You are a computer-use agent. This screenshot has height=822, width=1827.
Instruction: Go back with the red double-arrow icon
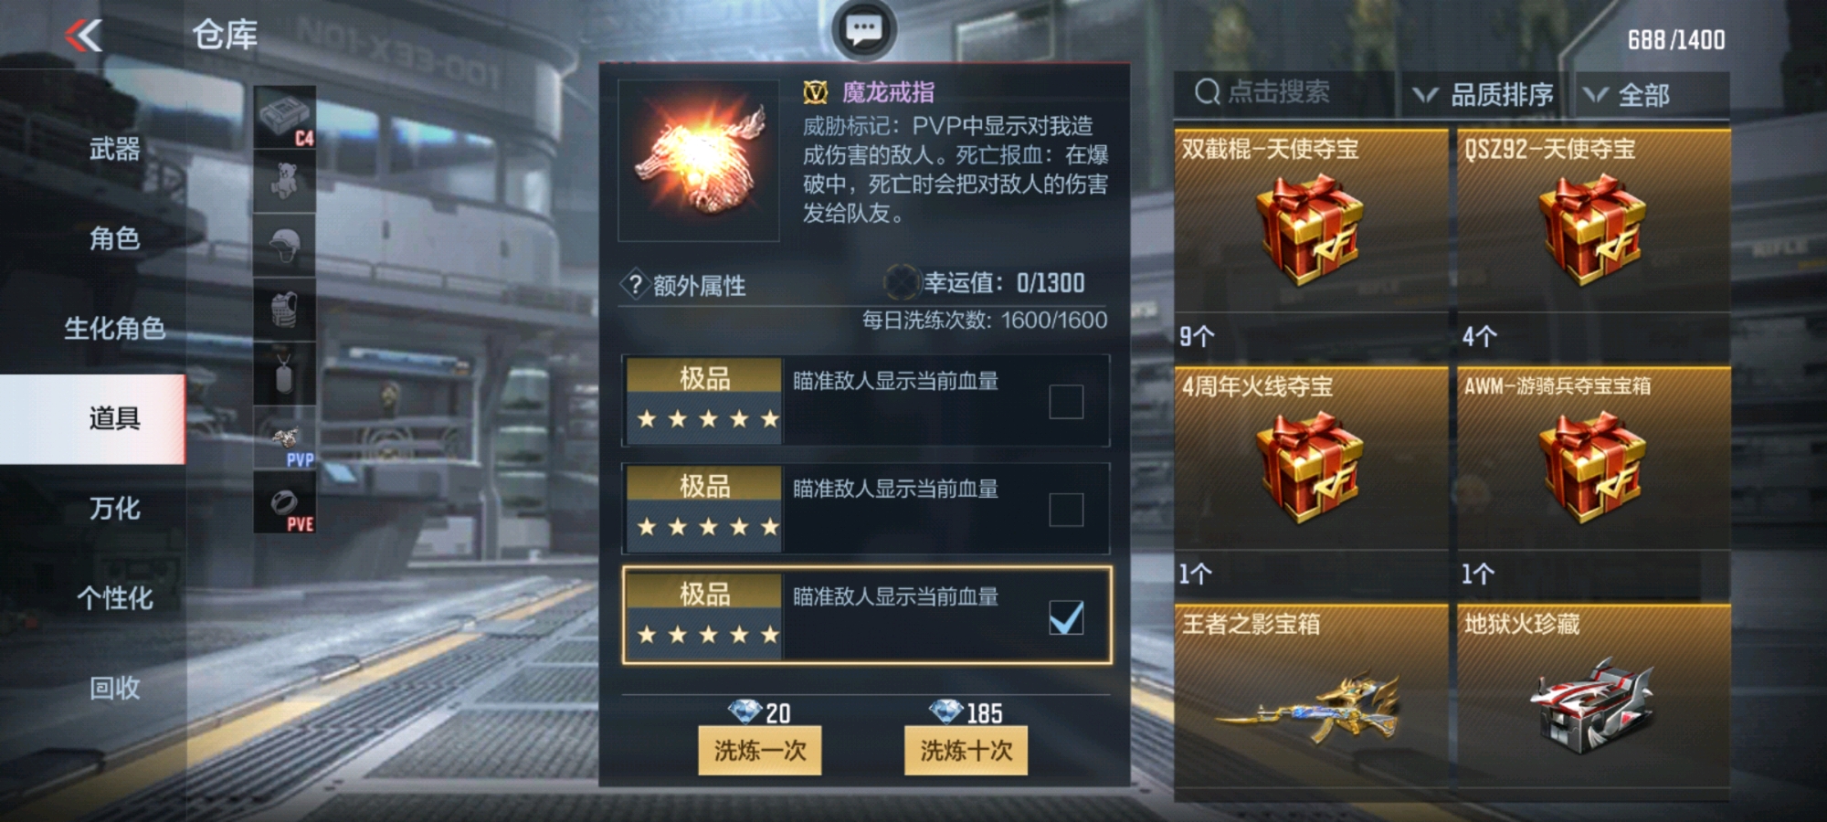point(83,36)
